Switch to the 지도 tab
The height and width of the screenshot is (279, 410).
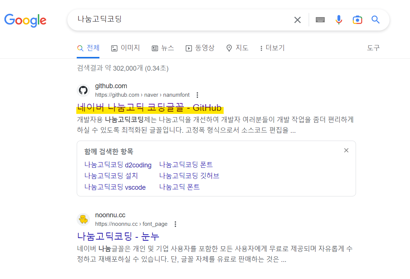pyautogui.click(x=237, y=48)
